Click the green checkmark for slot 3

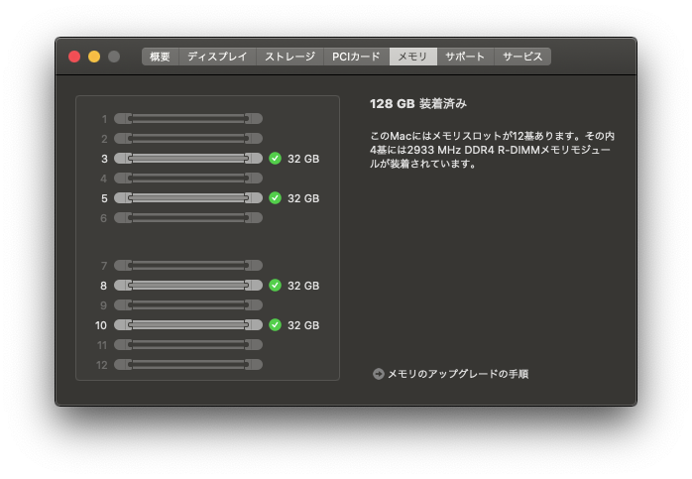(x=275, y=159)
